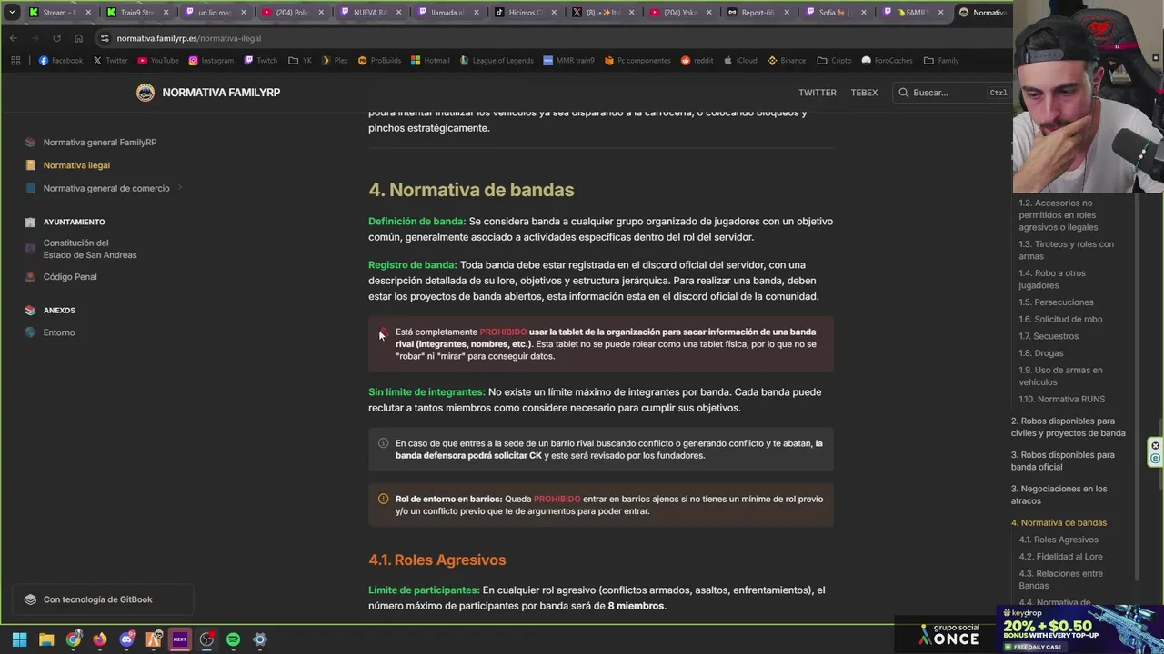Open the MMR train9 bookmark
This screenshot has width=1164, height=654.
[568, 61]
